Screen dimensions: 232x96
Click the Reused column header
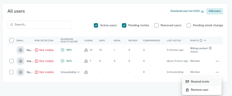coord(133,41)
